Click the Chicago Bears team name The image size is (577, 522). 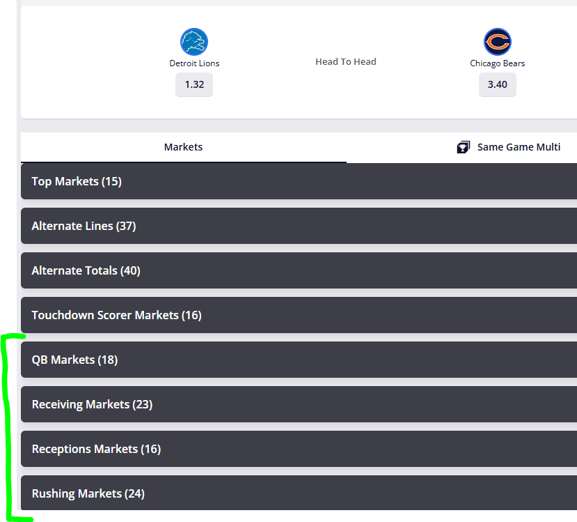point(497,63)
